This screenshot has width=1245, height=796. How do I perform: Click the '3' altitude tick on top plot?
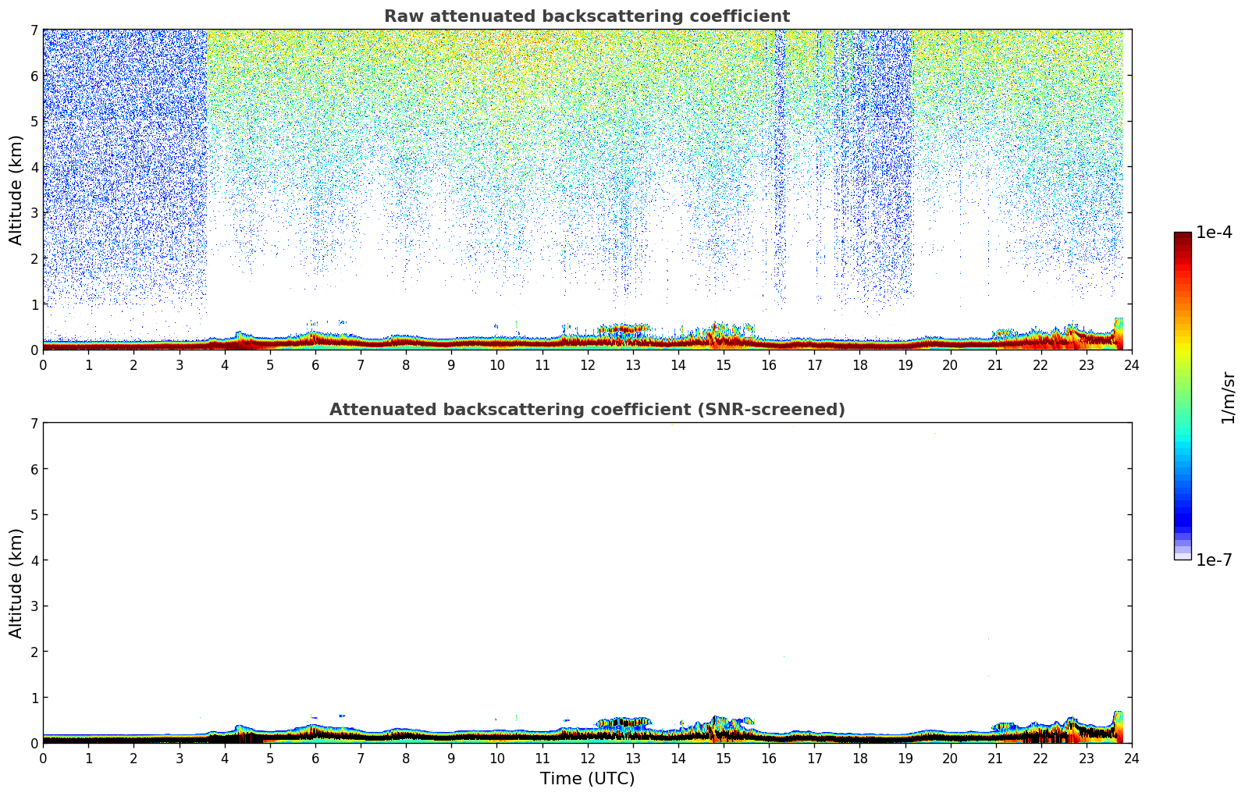point(34,213)
